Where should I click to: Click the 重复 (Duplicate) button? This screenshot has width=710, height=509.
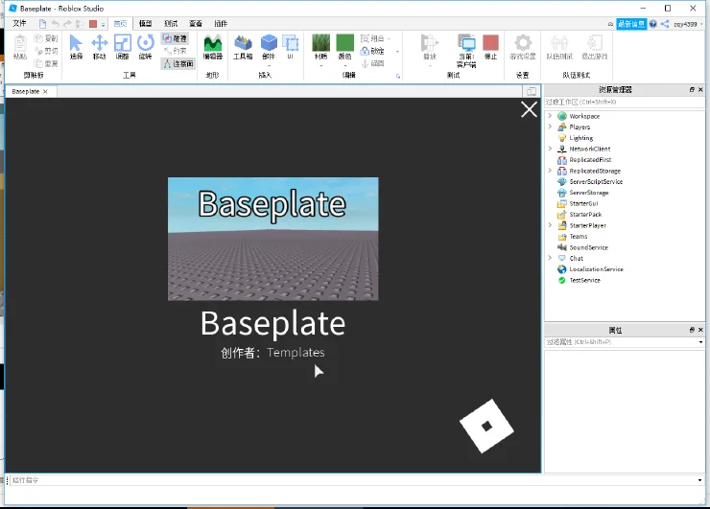coord(47,64)
